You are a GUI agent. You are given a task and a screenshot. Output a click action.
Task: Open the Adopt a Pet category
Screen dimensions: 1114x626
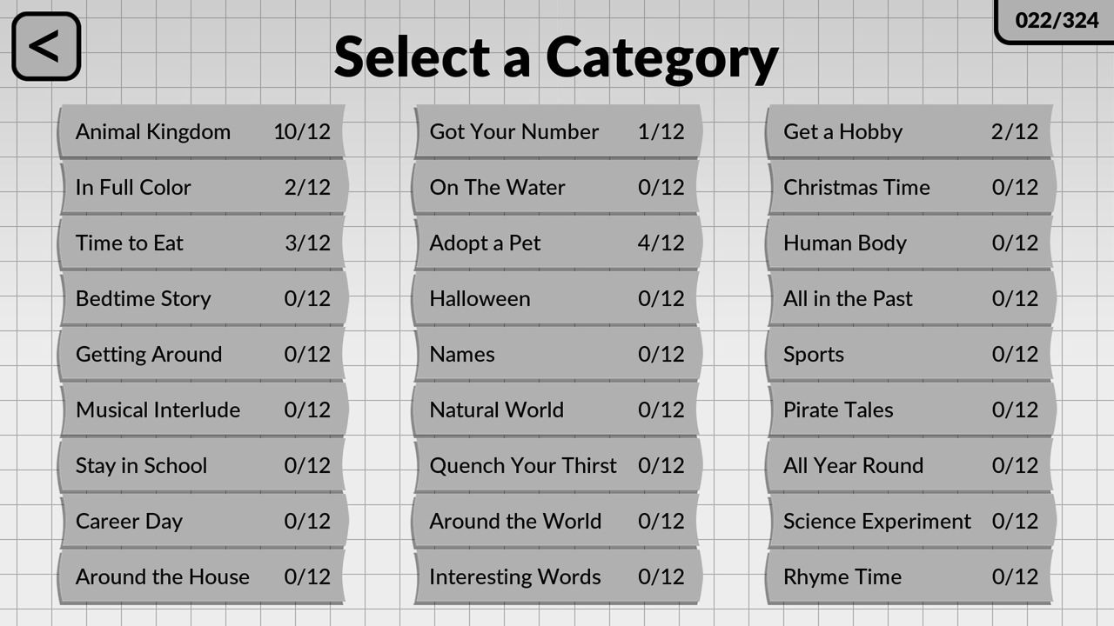[x=556, y=243]
